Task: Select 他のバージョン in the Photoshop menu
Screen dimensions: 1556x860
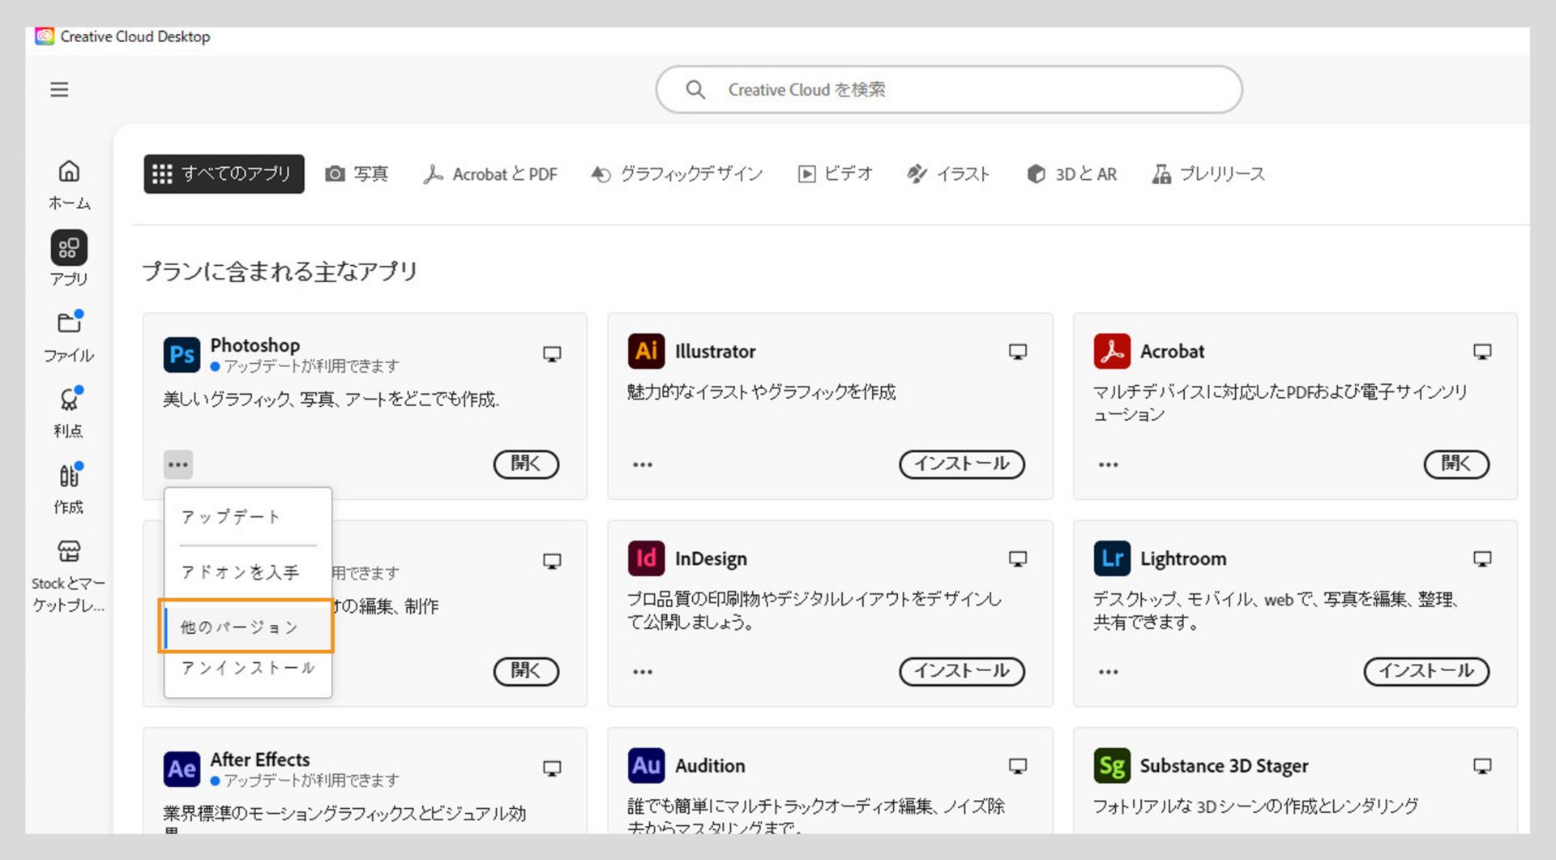Action: coord(248,627)
